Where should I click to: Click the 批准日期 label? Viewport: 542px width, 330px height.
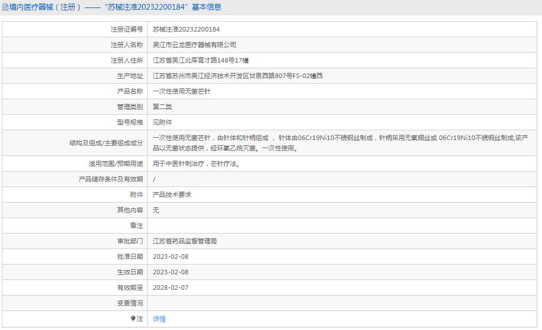(x=130, y=257)
